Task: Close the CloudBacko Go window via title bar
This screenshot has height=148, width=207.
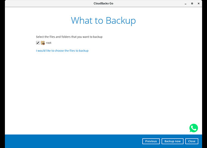Action: click(199, 3)
